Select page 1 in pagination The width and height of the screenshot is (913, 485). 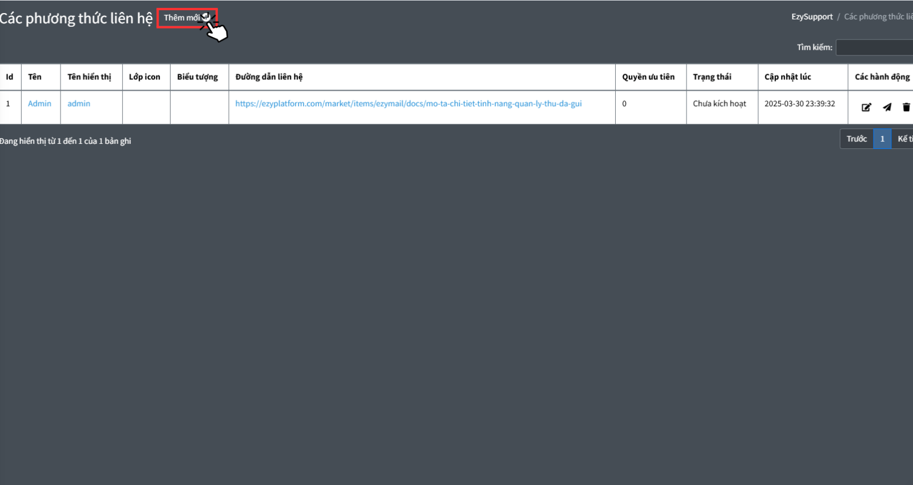click(x=882, y=139)
